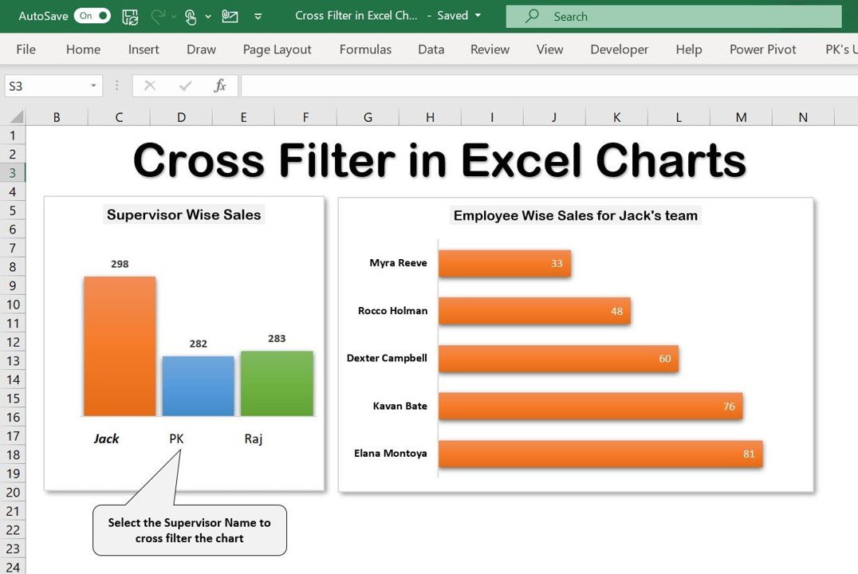Go to the Page Layout tab

click(x=277, y=49)
